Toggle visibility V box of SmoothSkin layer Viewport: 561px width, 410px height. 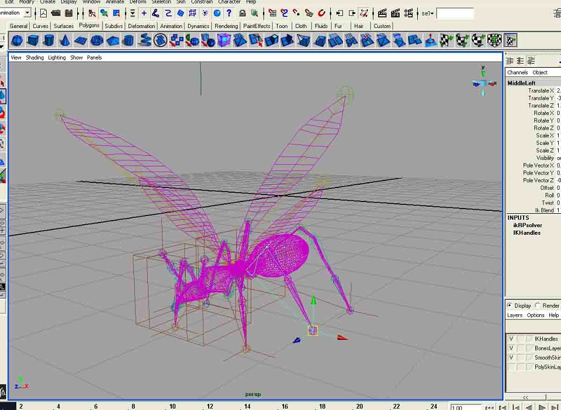coord(511,357)
